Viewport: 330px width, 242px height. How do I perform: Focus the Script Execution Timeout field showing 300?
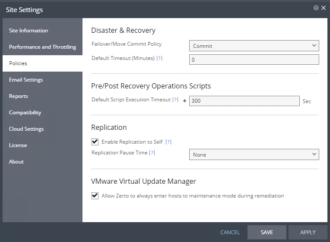tap(244, 101)
